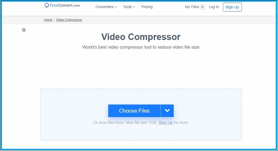Go to the Pricing page
This screenshot has width=278, height=151.
click(147, 7)
